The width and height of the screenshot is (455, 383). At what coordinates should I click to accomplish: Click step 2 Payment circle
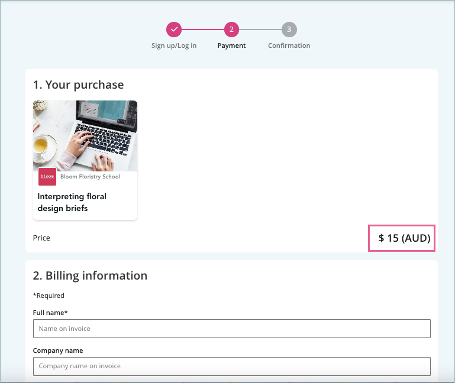pos(231,30)
